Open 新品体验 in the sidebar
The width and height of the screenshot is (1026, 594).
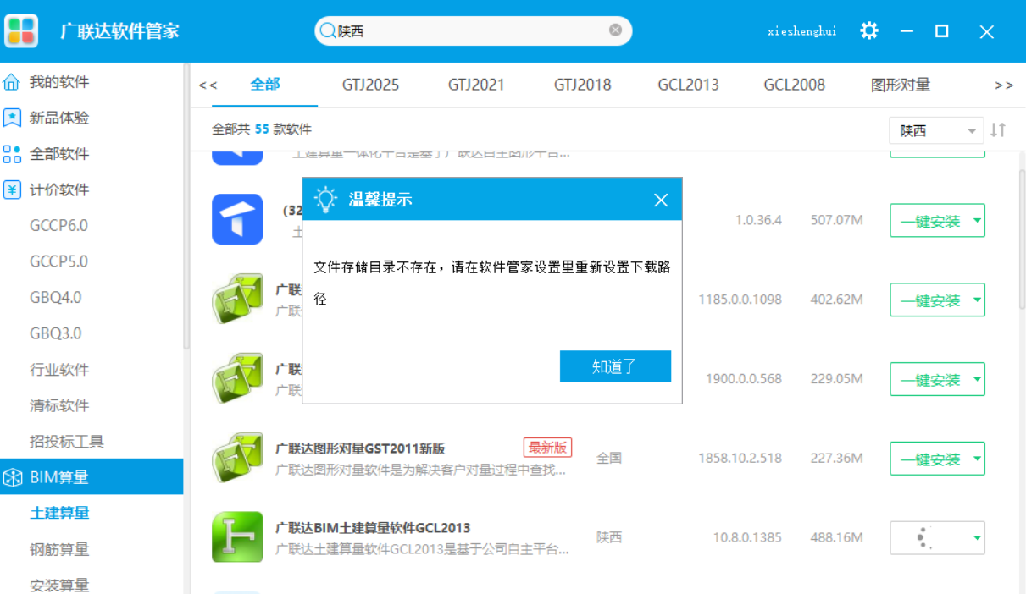[59, 118]
